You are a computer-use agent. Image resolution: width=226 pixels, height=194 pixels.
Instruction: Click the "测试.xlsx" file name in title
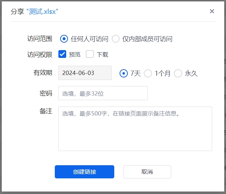click(x=42, y=11)
